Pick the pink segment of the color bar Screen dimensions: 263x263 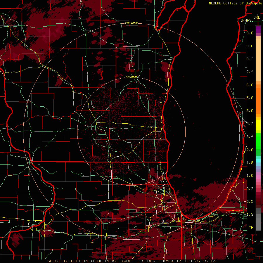258,177
